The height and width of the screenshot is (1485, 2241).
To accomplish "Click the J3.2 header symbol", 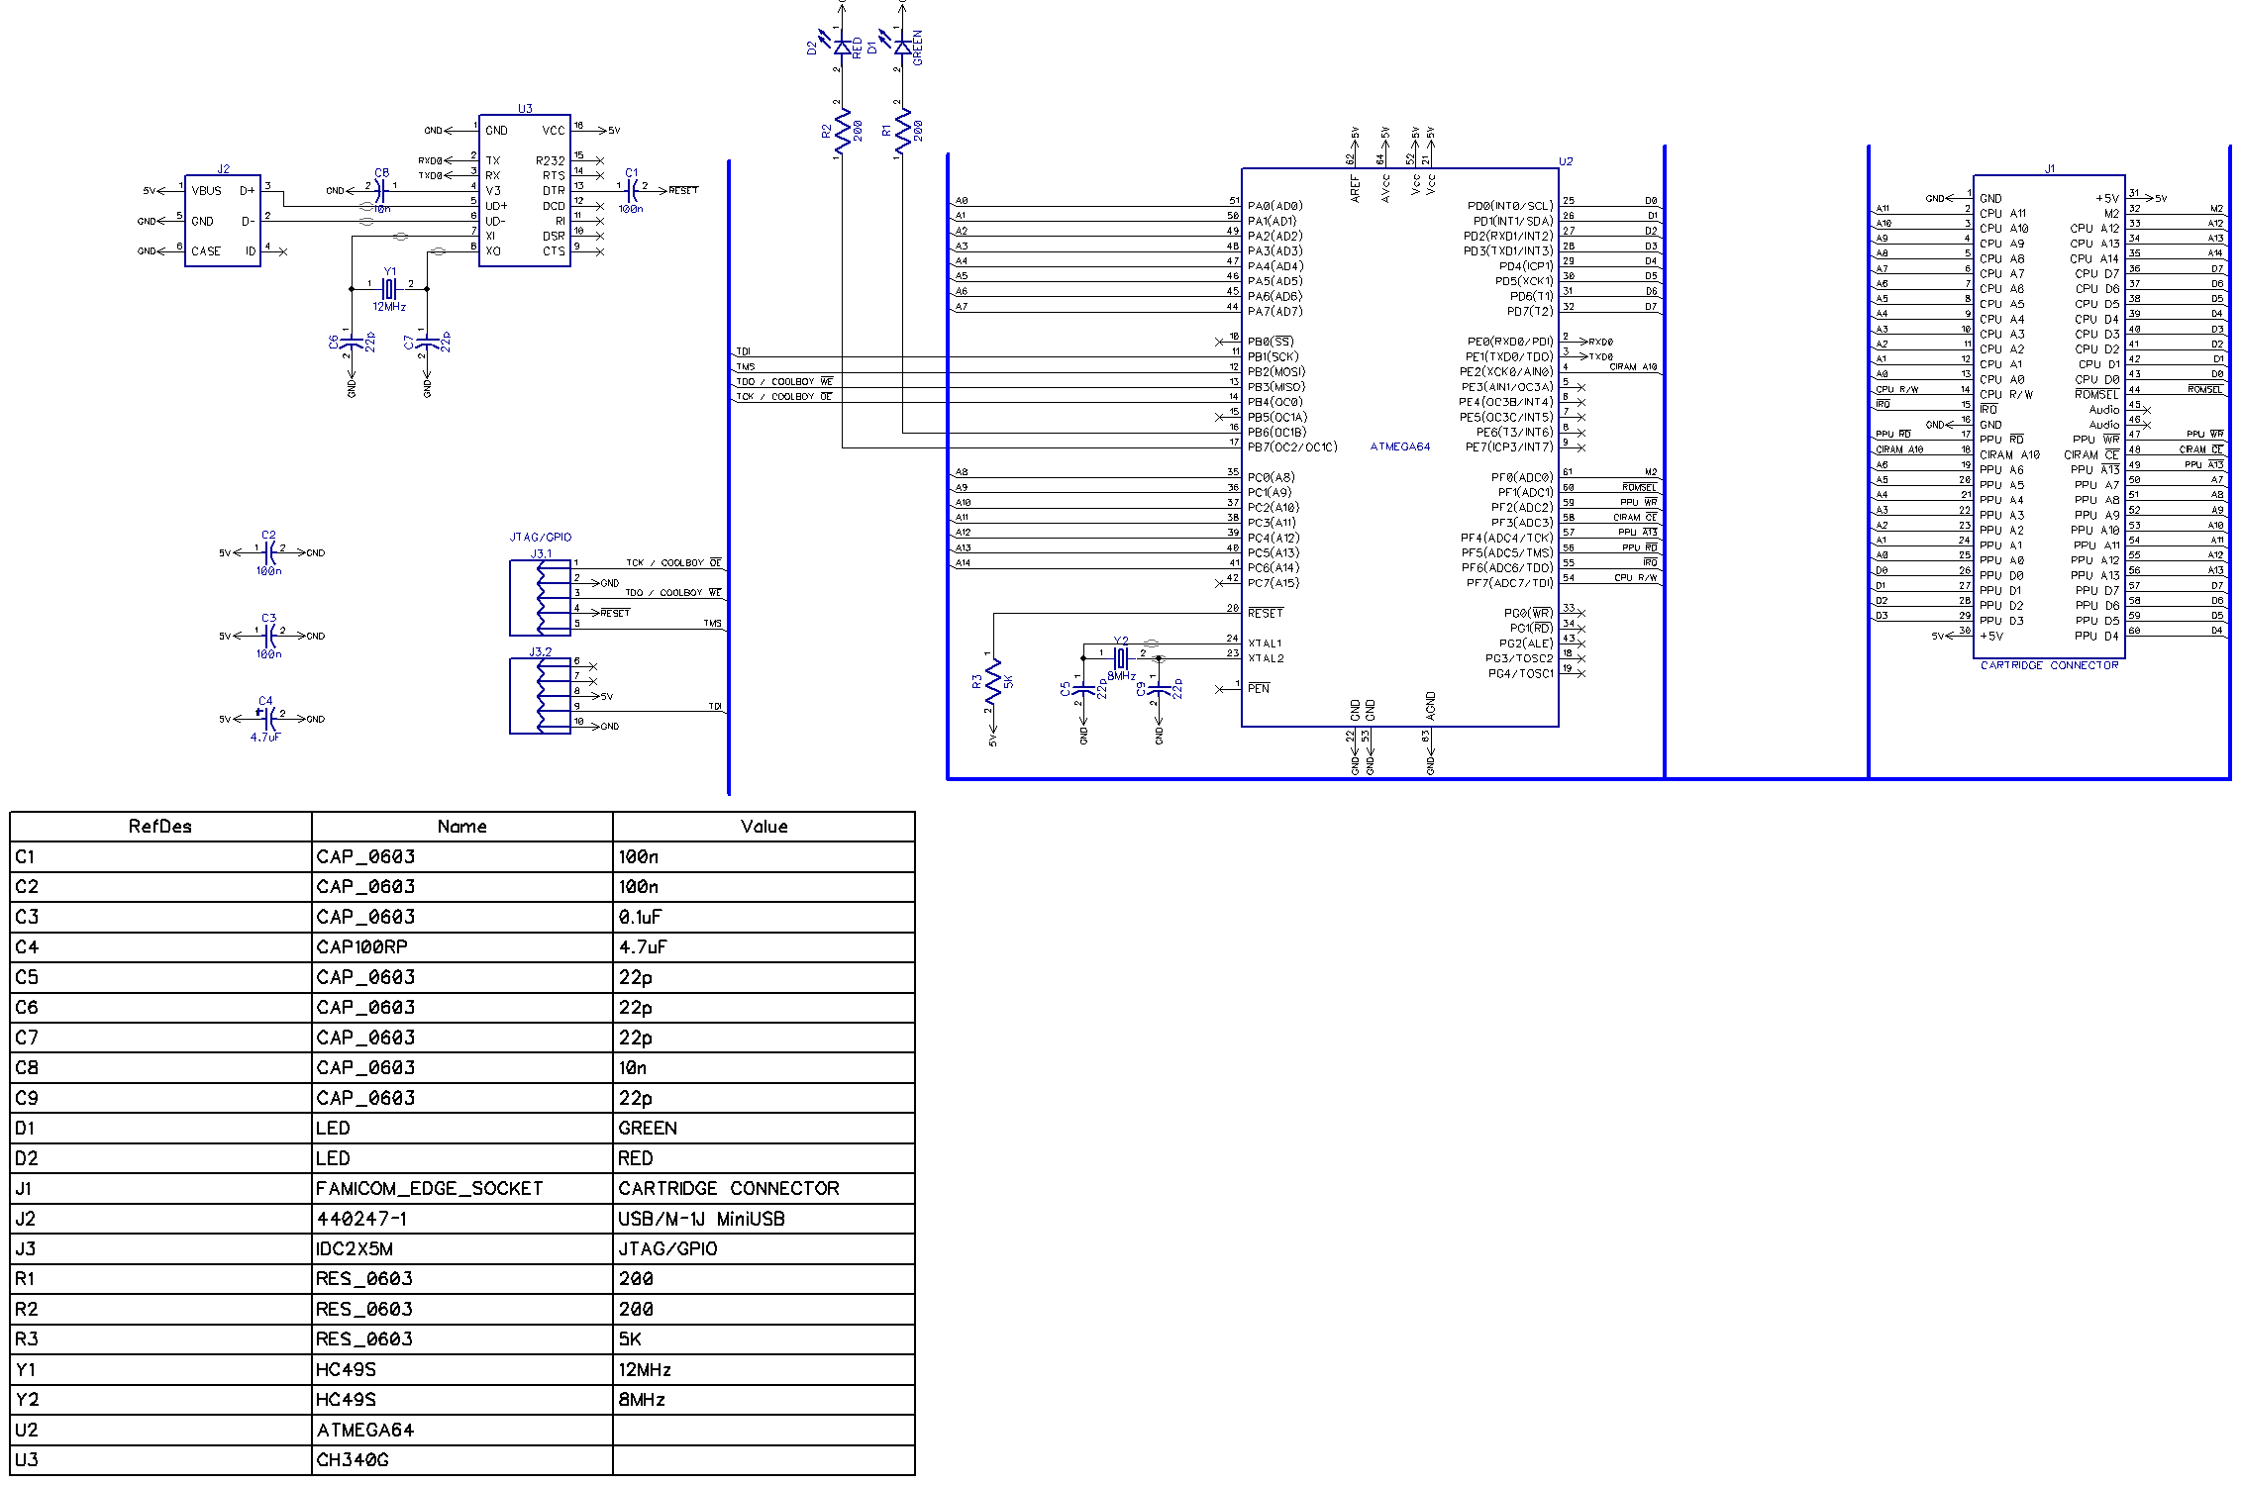I will (x=541, y=696).
